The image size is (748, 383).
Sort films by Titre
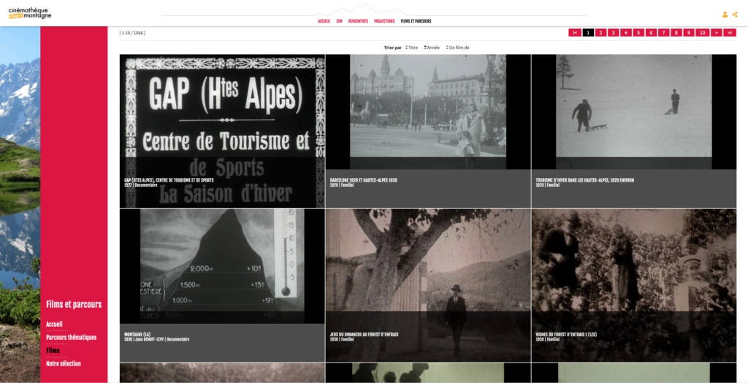point(412,47)
